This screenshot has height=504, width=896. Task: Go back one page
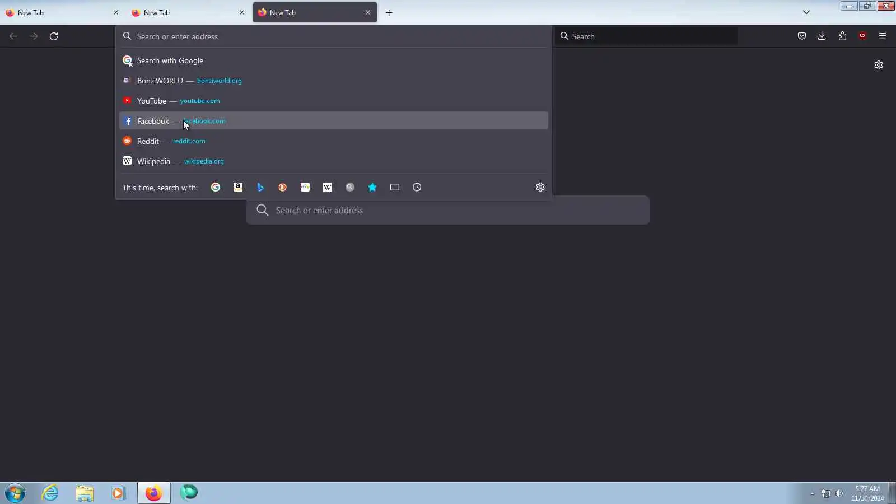click(13, 36)
